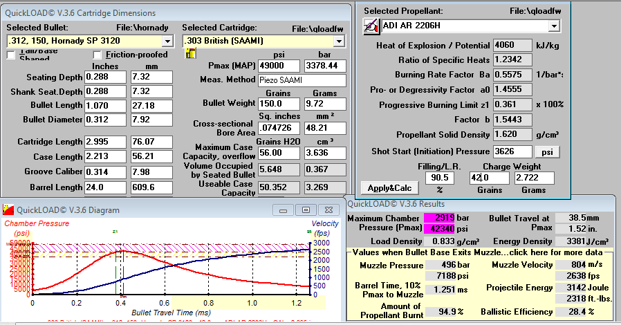Click the Load Density value 0.833
Image resolution: width=621 pixels, height=325 pixels.
440,241
